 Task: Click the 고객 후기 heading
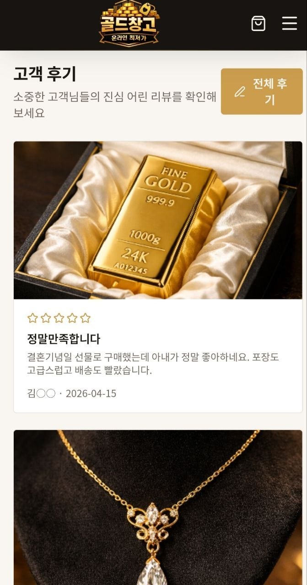click(x=44, y=74)
